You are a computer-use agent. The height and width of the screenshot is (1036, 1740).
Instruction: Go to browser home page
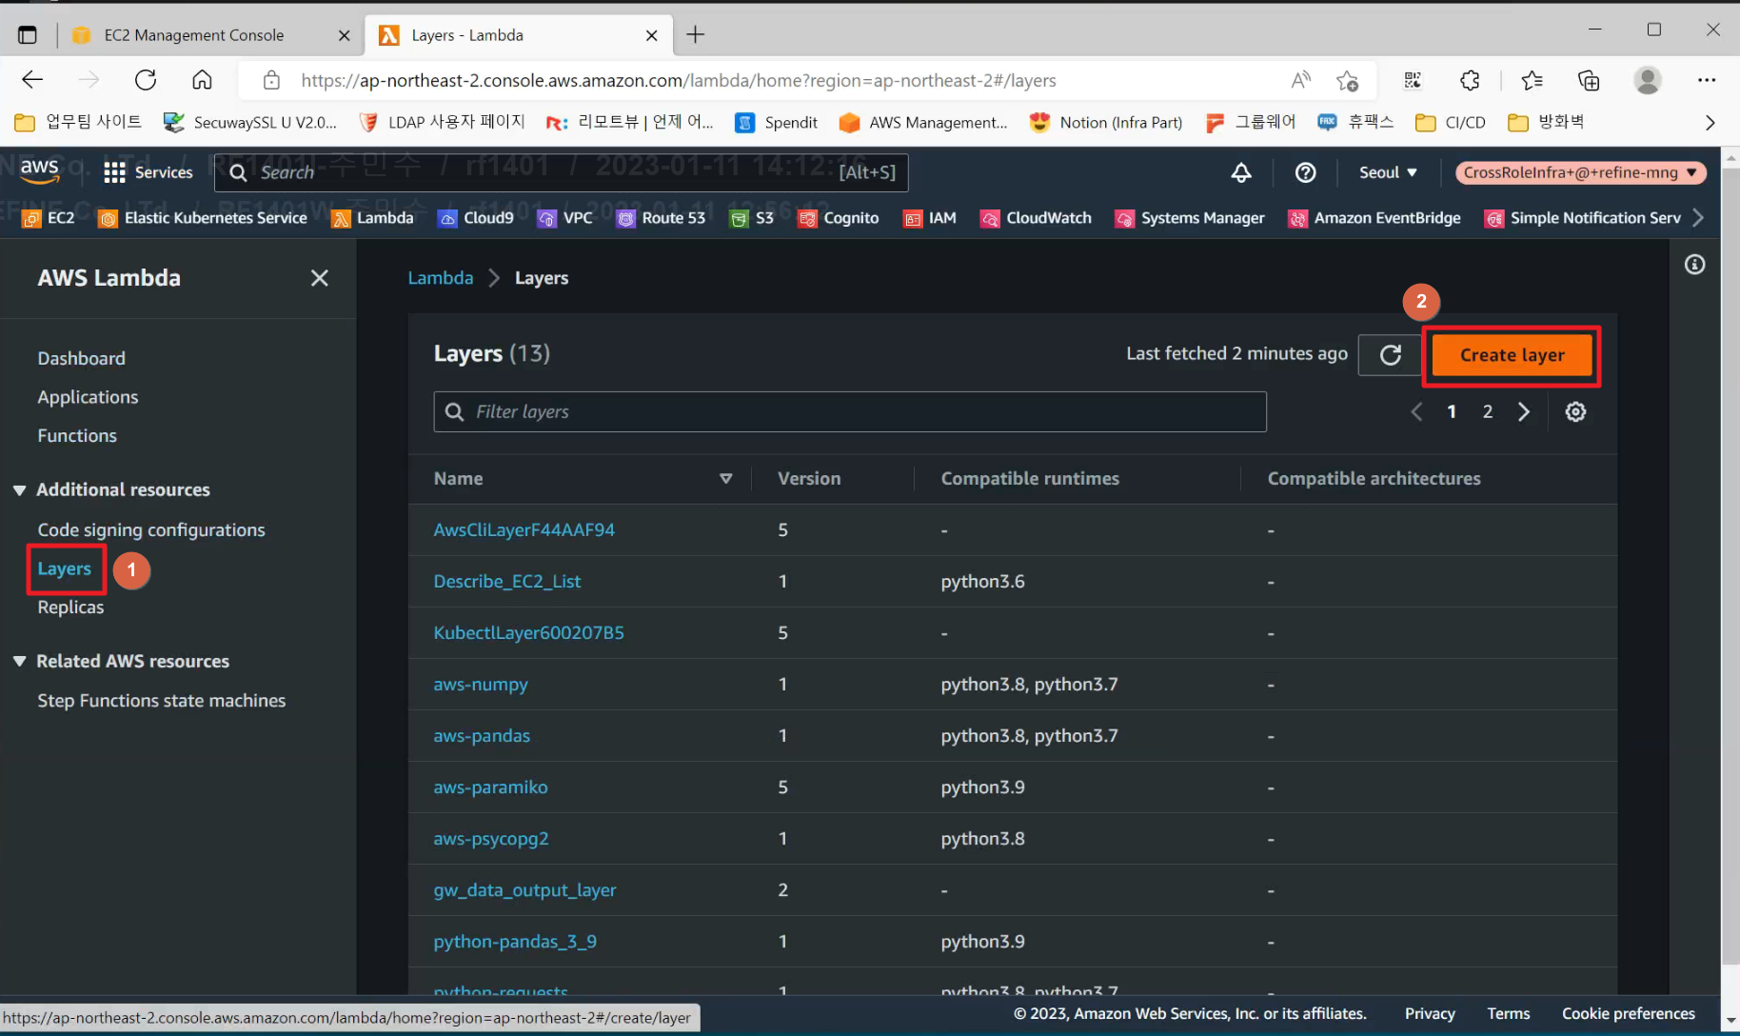pyautogui.click(x=202, y=80)
